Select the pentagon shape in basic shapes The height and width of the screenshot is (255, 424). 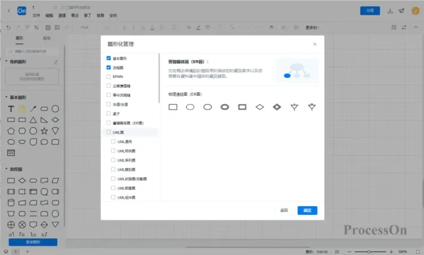pyautogui.click(x=11, y=131)
